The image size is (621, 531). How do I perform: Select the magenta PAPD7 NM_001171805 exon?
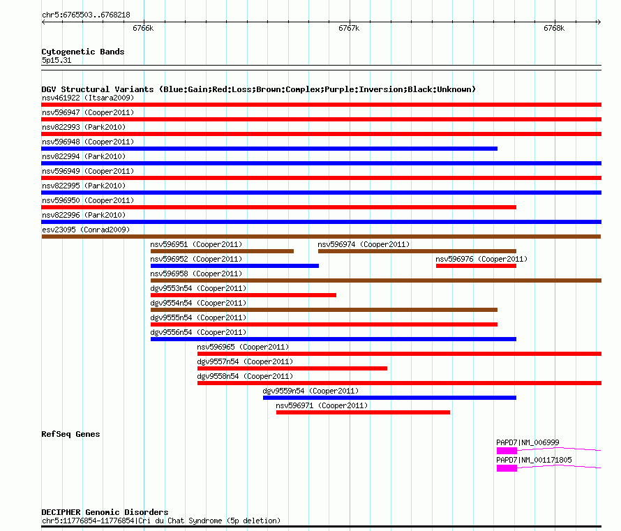[x=507, y=468]
